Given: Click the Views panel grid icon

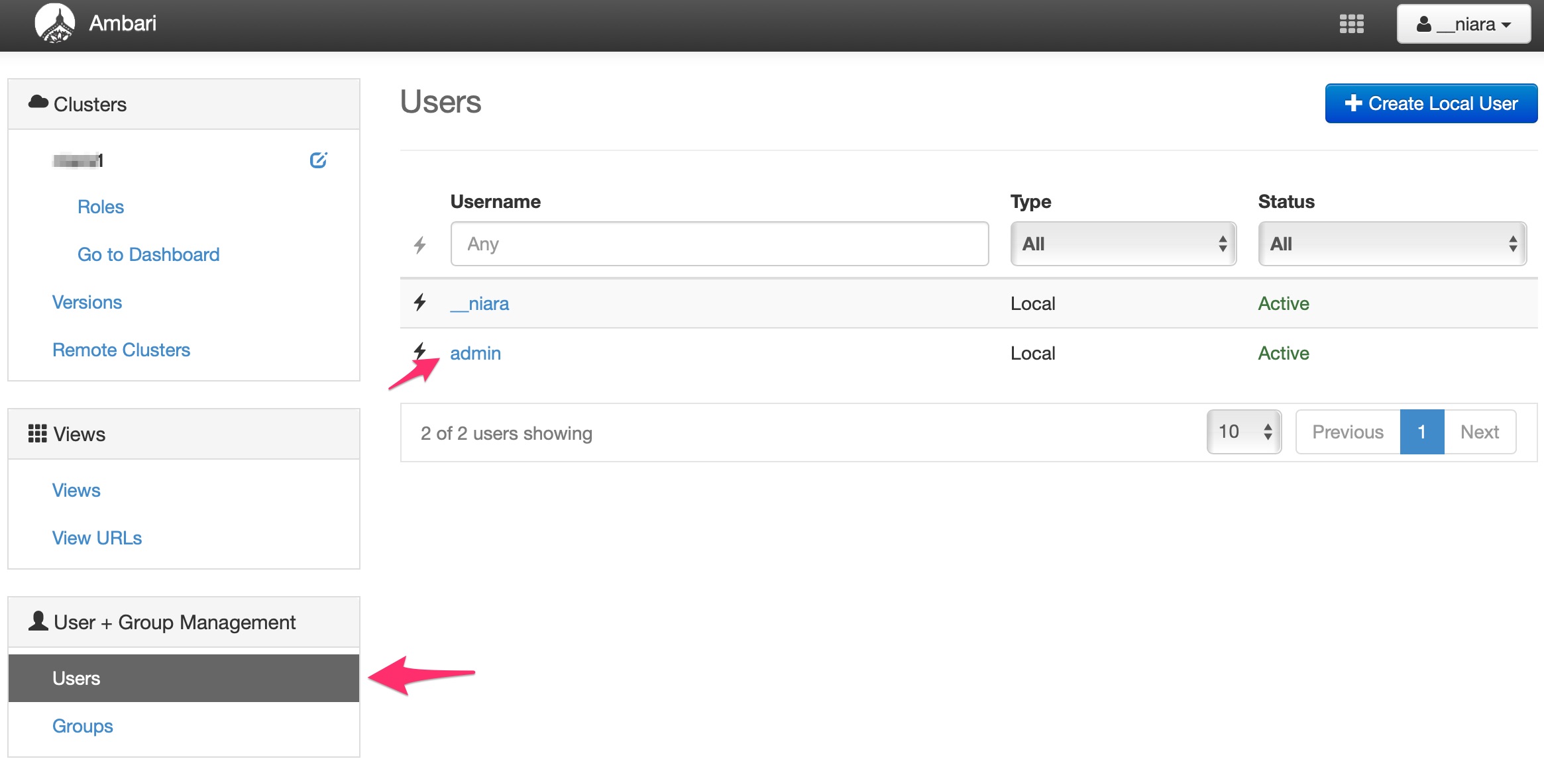Looking at the screenshot, I should [38, 433].
